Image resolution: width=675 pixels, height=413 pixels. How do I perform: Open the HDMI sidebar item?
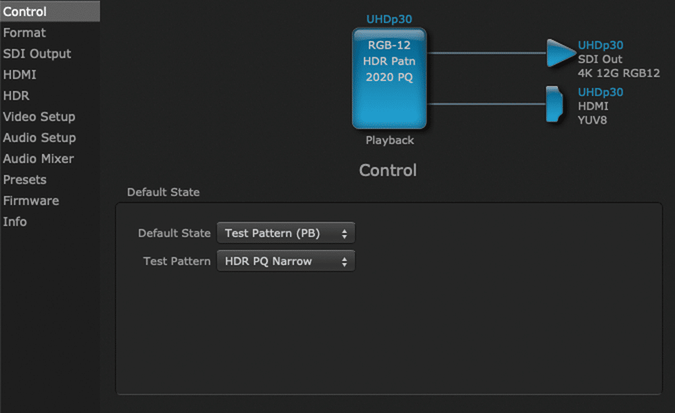point(20,75)
